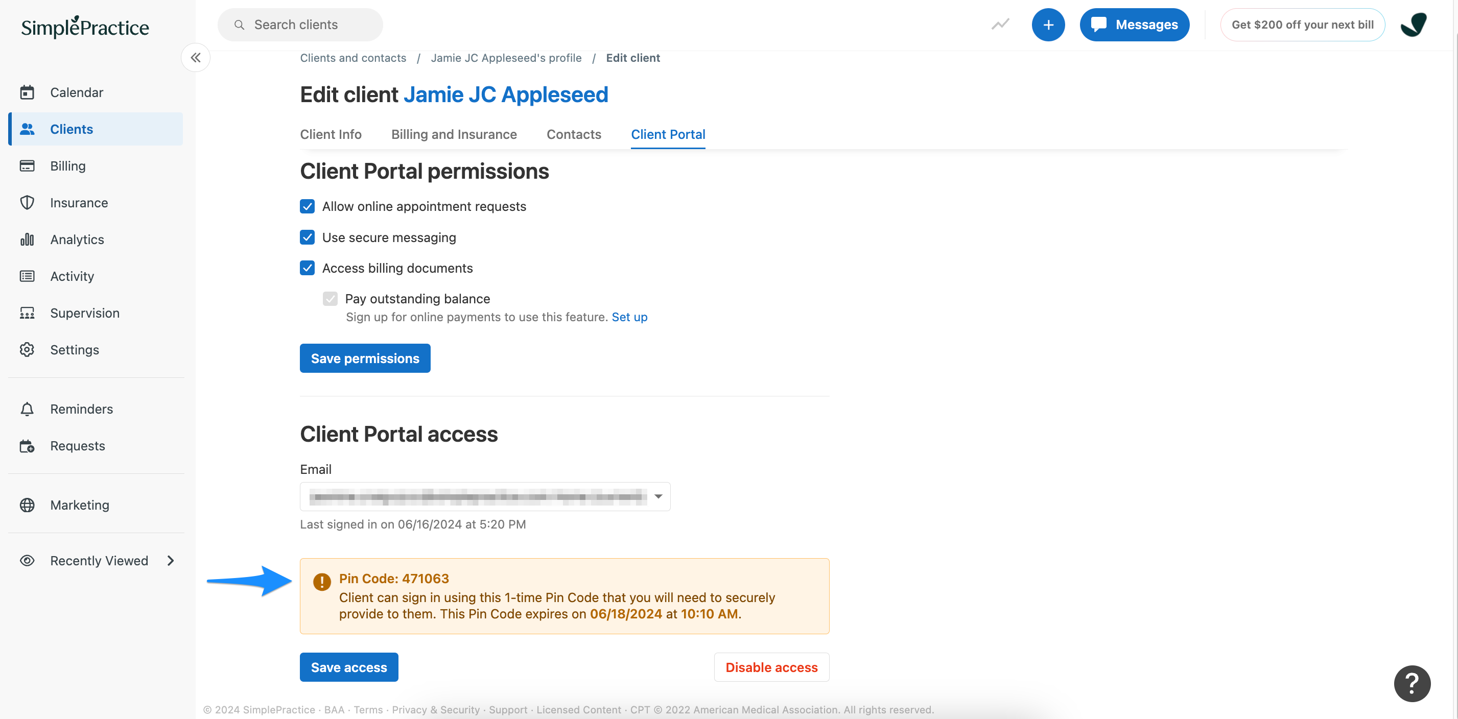Open Activity in the sidebar
1458x719 pixels.
96,276
